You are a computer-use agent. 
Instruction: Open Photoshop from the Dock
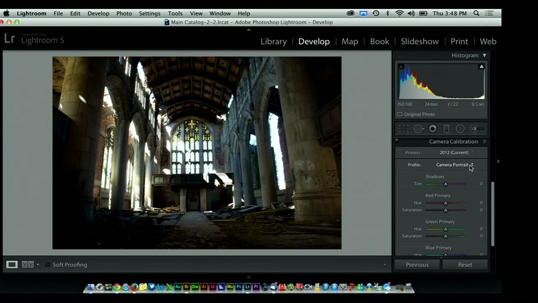coord(239,286)
